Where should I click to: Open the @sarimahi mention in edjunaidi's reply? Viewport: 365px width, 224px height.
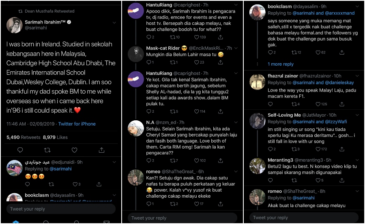(x=60, y=169)
